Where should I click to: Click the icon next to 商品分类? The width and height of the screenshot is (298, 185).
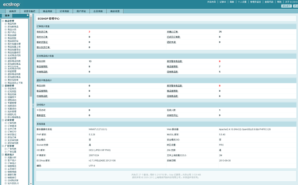click(6, 29)
